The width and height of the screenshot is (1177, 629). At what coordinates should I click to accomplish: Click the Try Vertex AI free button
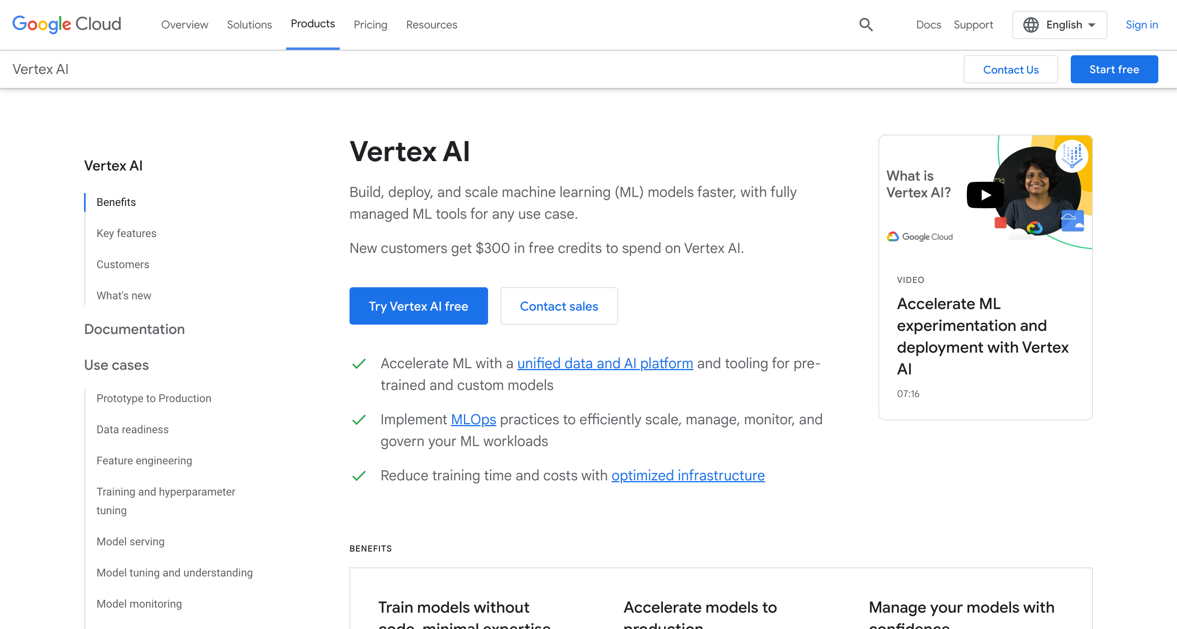(x=419, y=306)
